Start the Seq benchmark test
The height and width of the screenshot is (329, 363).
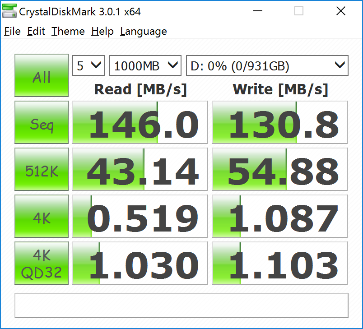point(42,122)
